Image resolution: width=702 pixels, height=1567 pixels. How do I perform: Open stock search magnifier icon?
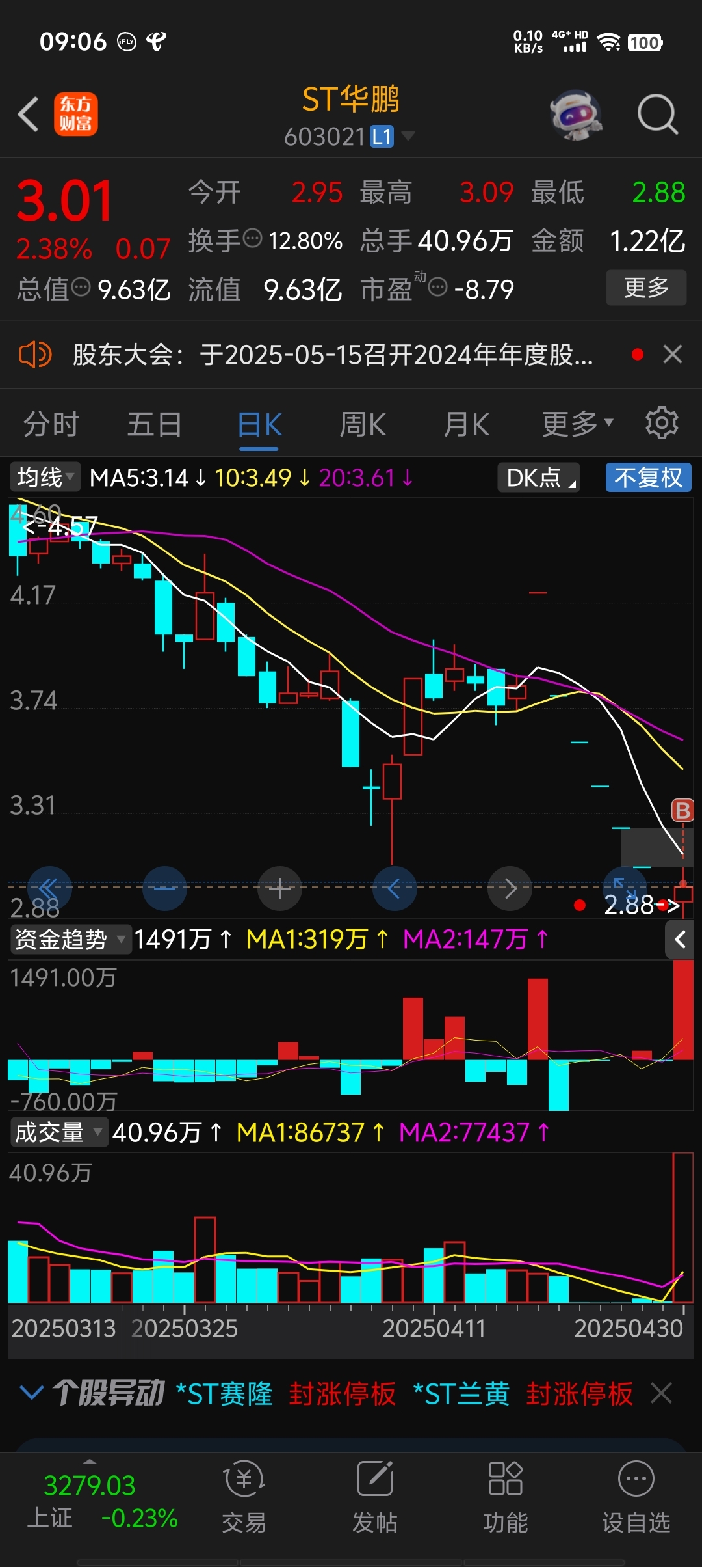coord(658,115)
